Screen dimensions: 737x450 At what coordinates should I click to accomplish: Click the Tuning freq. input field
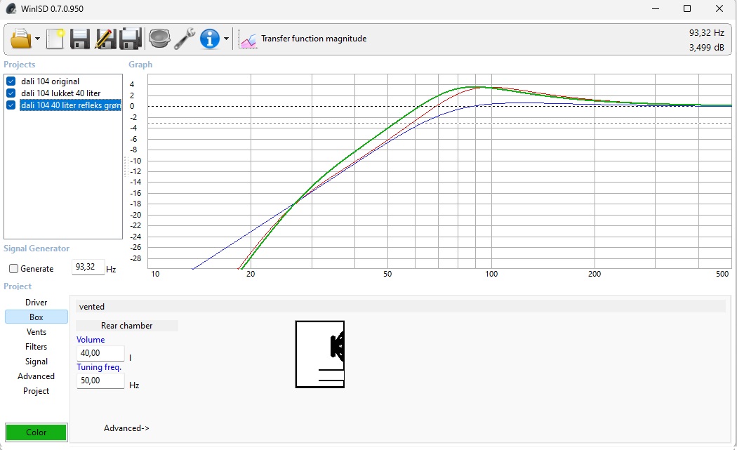coord(100,380)
